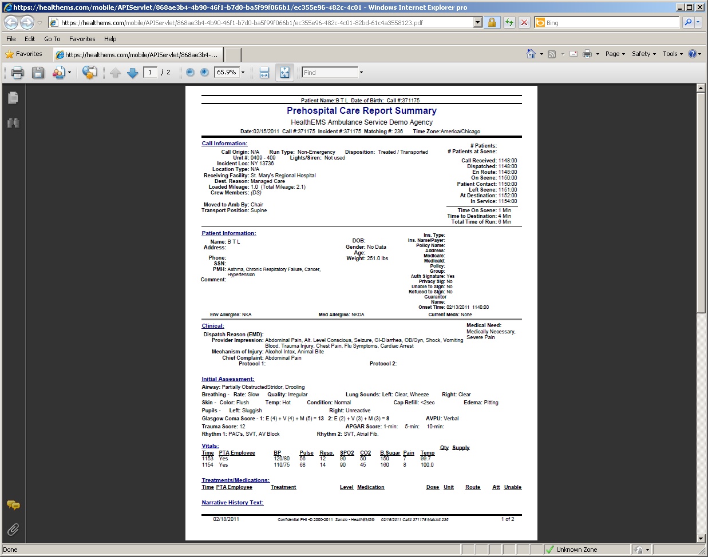708x557 pixels.
Task: Click the page number input field
Action: click(x=150, y=73)
